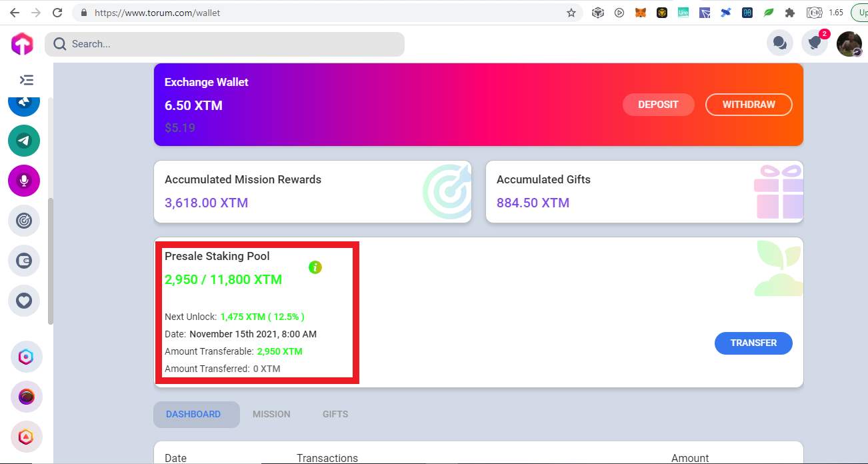Click the '$5.19' value text
Viewport: 868px width, 464px height.
pyautogui.click(x=180, y=127)
